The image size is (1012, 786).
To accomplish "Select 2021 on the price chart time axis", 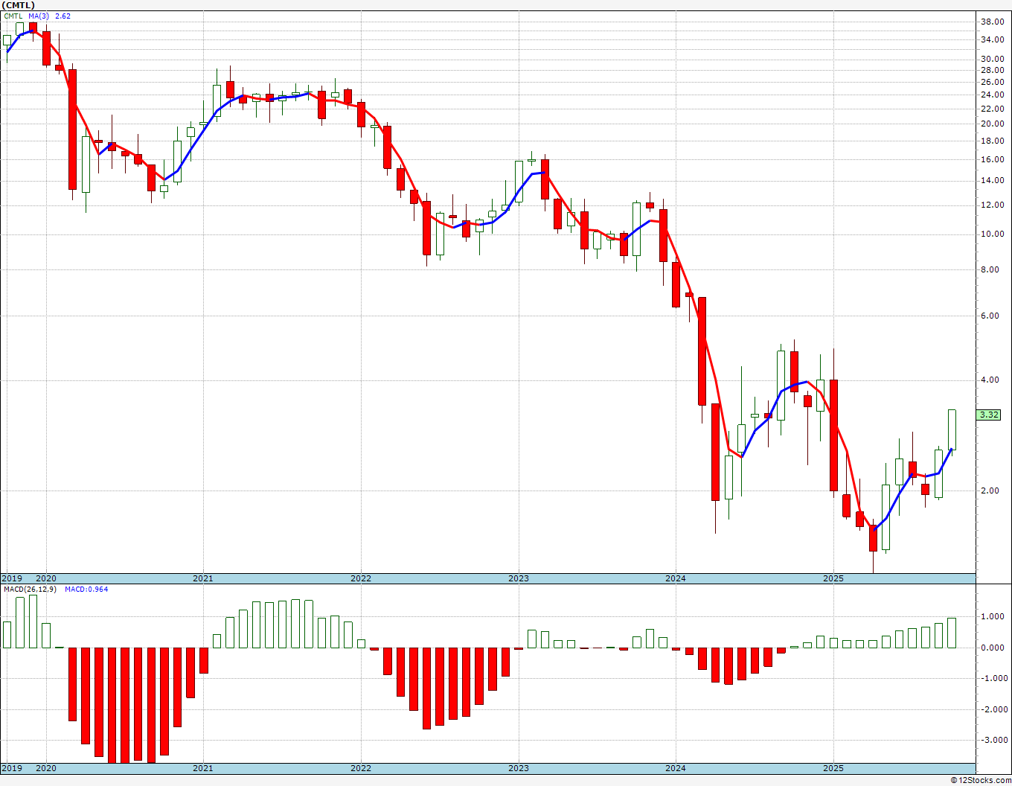I will tap(203, 578).
